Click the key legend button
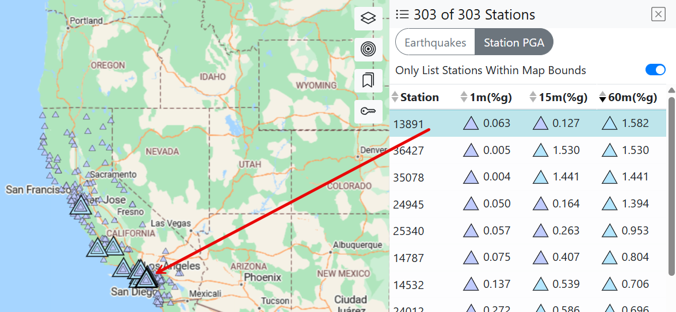 (x=368, y=111)
